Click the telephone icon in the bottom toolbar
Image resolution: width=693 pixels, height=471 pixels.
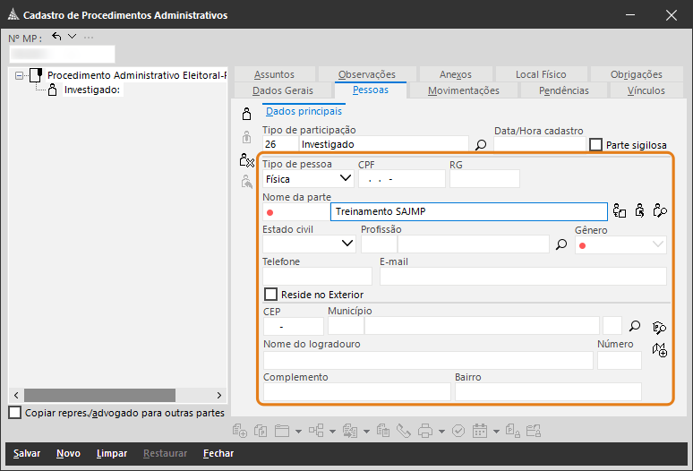pyautogui.click(x=404, y=431)
